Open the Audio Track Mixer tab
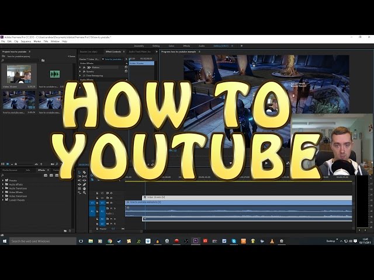 tap(140, 52)
